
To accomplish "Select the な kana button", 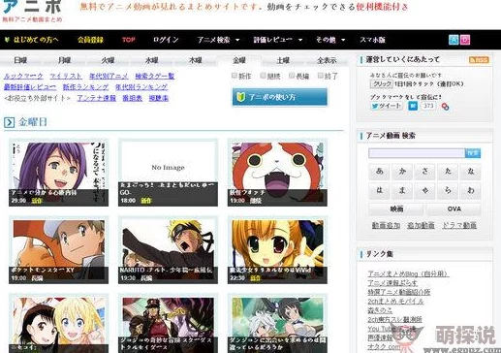I will [x=471, y=171].
